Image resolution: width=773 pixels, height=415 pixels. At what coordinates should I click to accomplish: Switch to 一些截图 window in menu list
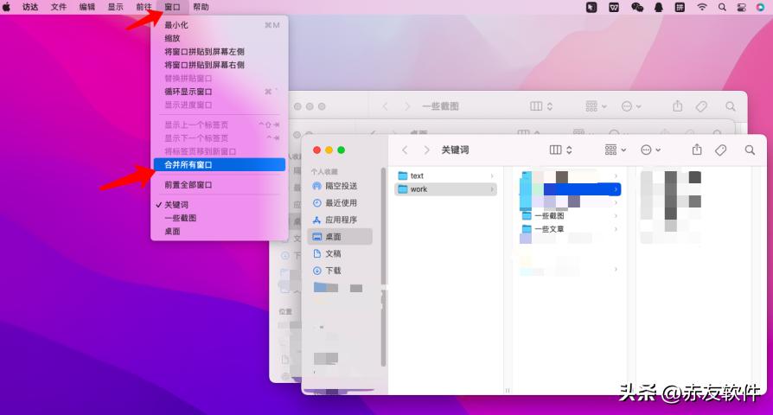(x=220, y=218)
